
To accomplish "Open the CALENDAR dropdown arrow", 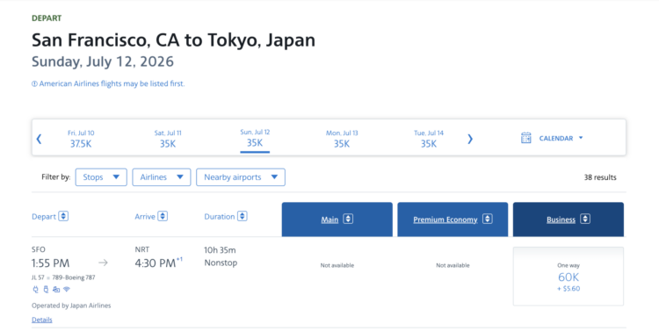I will [581, 138].
